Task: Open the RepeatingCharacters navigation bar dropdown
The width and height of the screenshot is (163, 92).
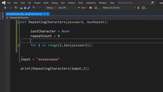Action: point(138,18)
